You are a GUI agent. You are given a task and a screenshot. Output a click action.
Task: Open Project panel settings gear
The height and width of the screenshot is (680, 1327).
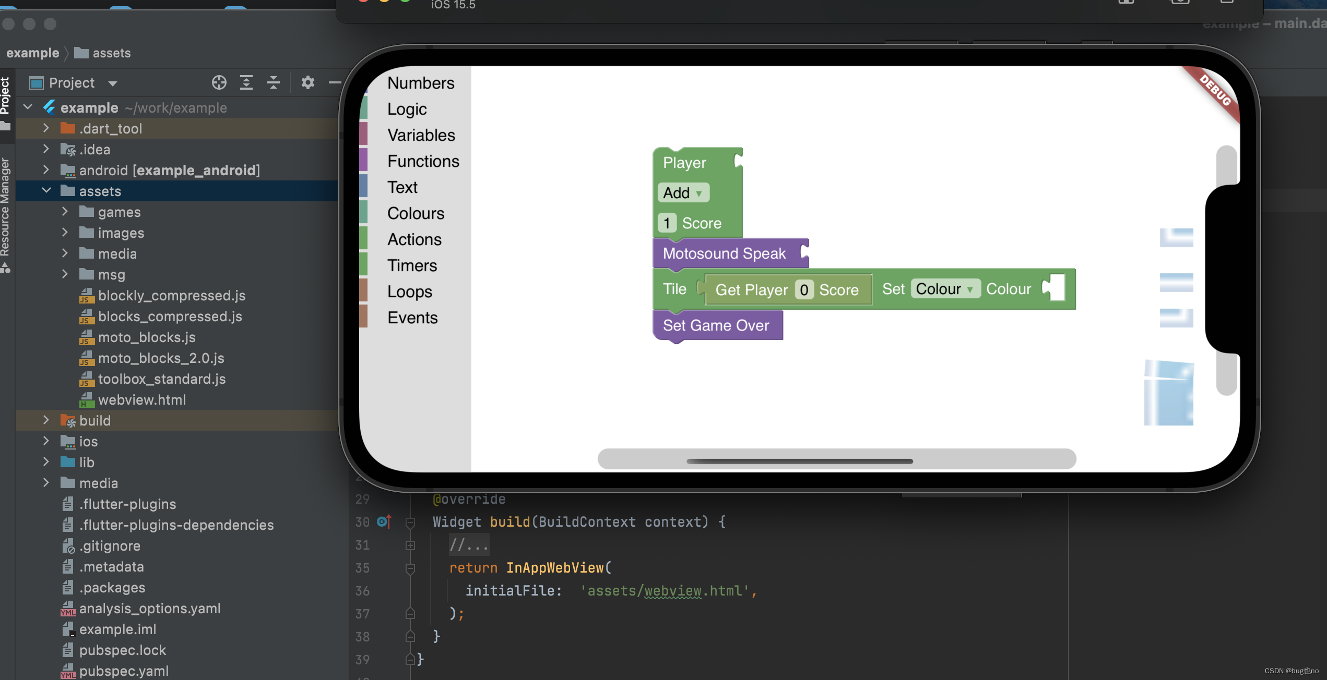click(308, 82)
